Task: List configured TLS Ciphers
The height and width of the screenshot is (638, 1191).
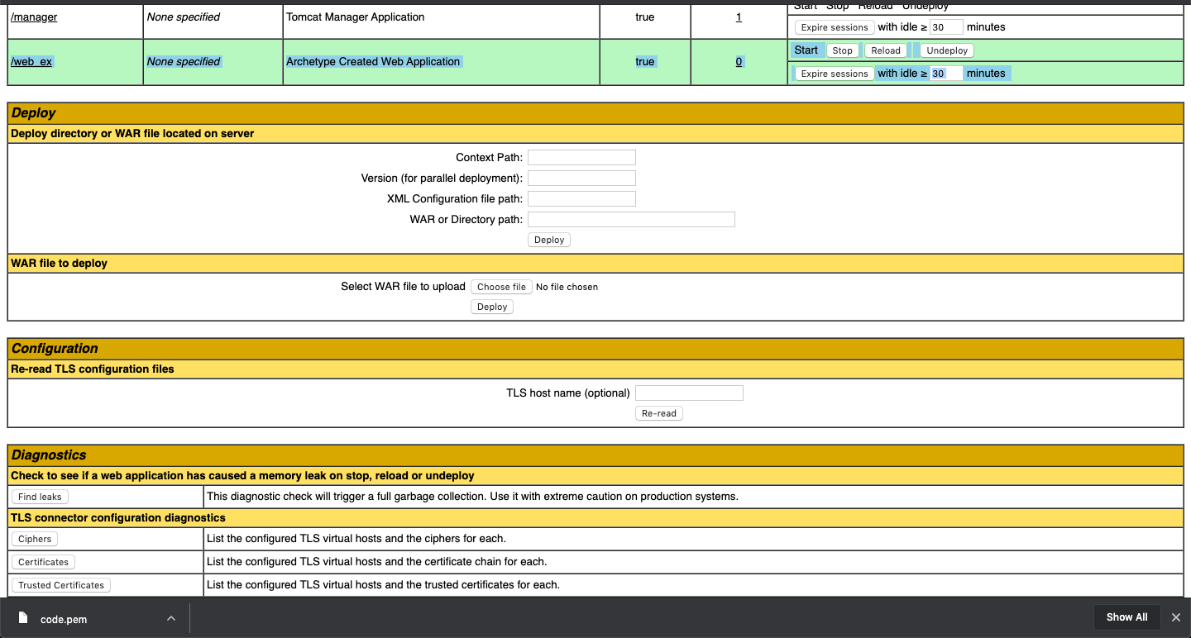Action: pos(34,538)
